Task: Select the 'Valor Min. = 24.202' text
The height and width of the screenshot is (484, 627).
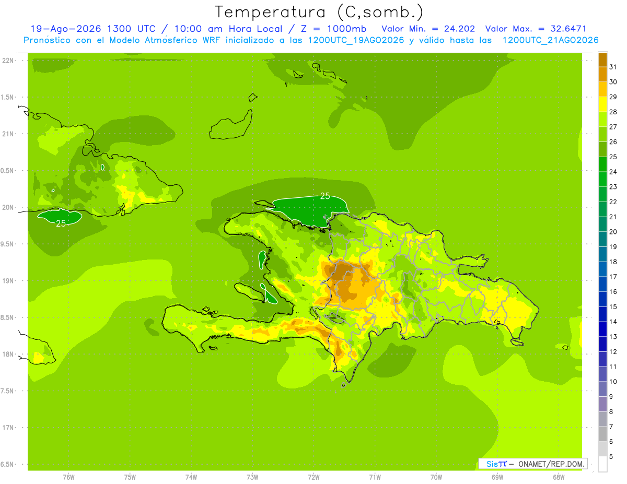Action: [x=428, y=29]
